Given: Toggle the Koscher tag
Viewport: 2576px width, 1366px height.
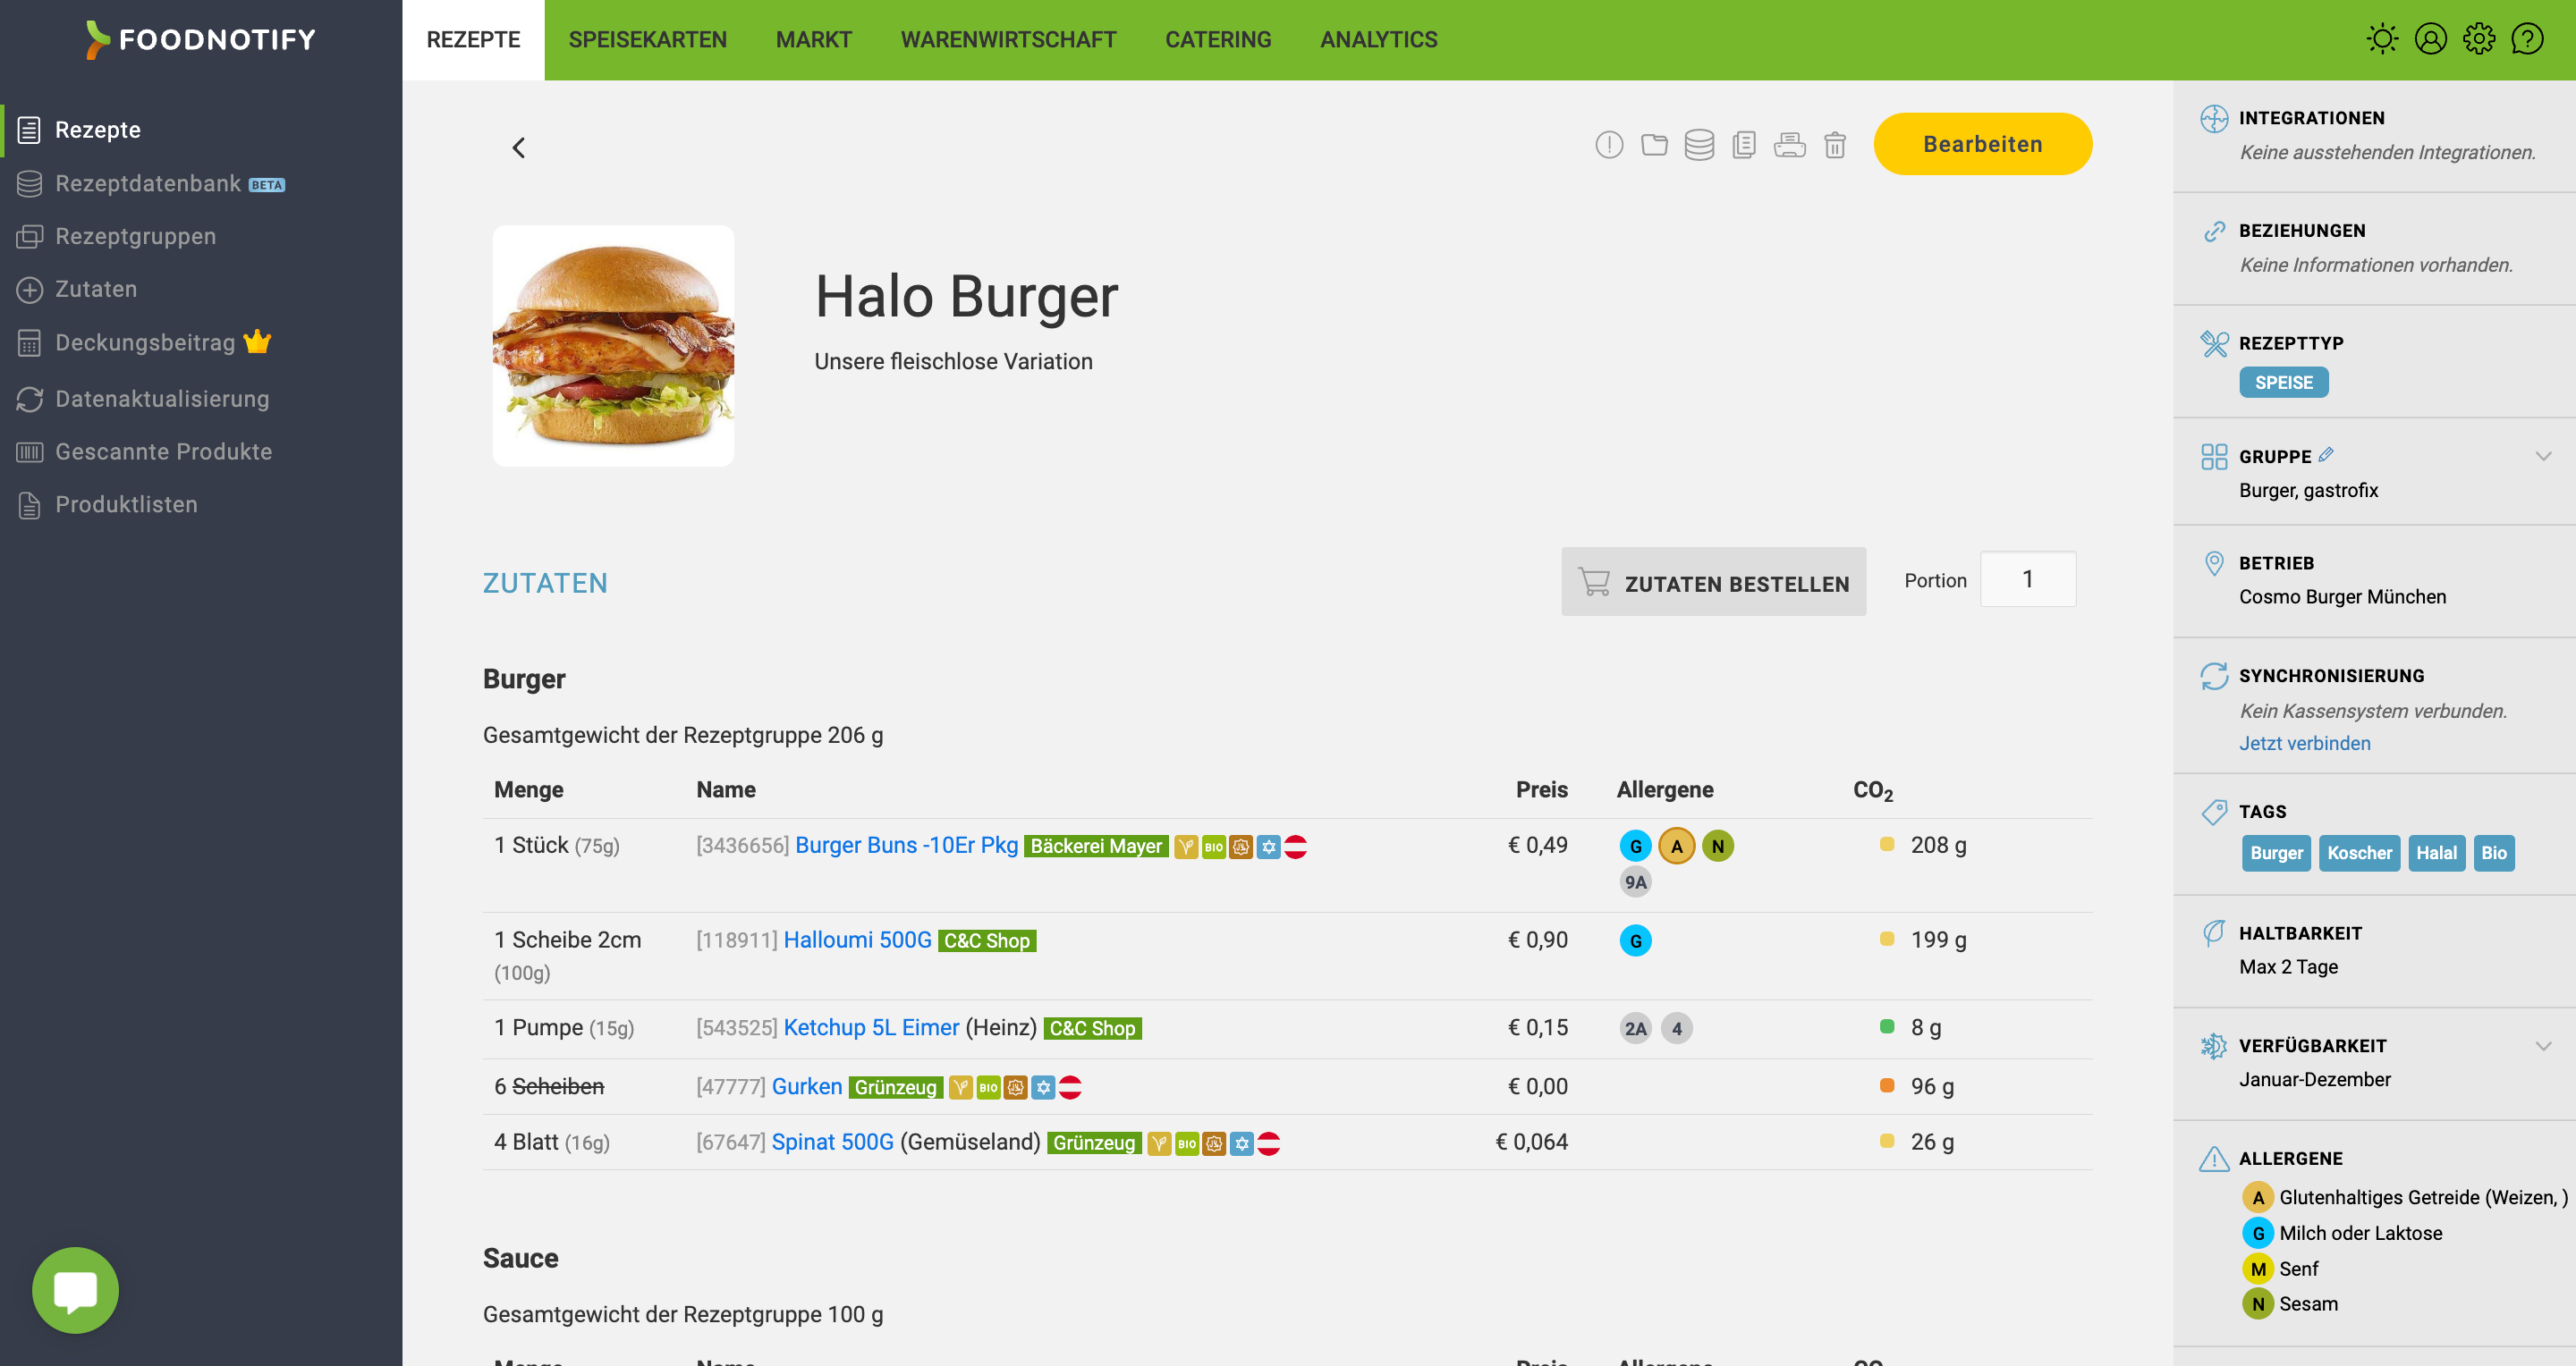Looking at the screenshot, I should point(2356,852).
